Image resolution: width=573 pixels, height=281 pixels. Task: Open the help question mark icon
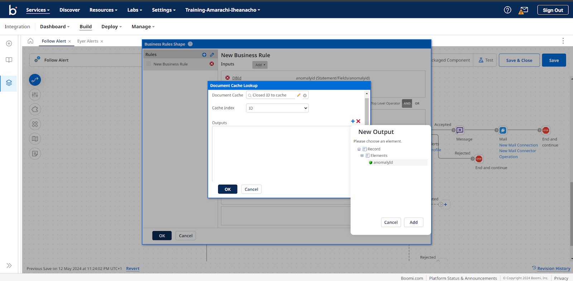coord(507,10)
